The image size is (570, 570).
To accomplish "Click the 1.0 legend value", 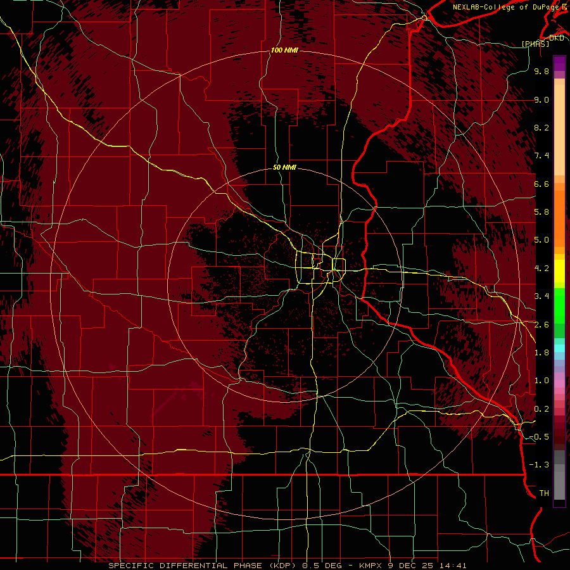I will [541, 381].
